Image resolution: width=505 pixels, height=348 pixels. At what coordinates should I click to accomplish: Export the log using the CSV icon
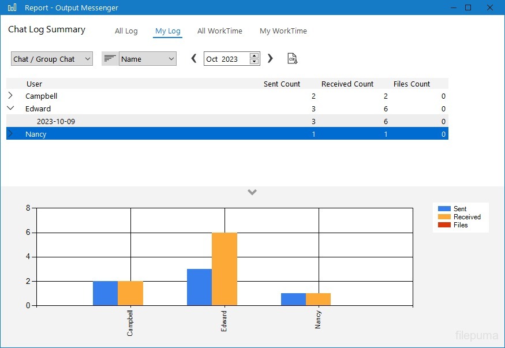pyautogui.click(x=293, y=59)
